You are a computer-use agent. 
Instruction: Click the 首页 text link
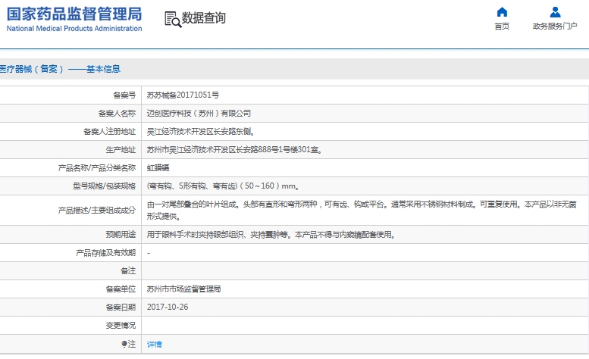(x=502, y=27)
